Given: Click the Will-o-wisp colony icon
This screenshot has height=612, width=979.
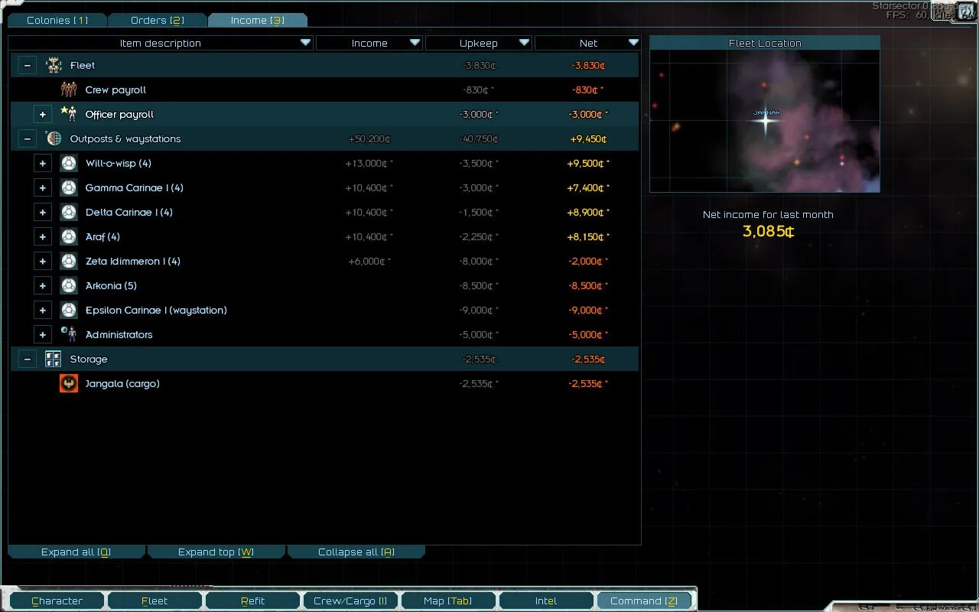Looking at the screenshot, I should coord(69,163).
